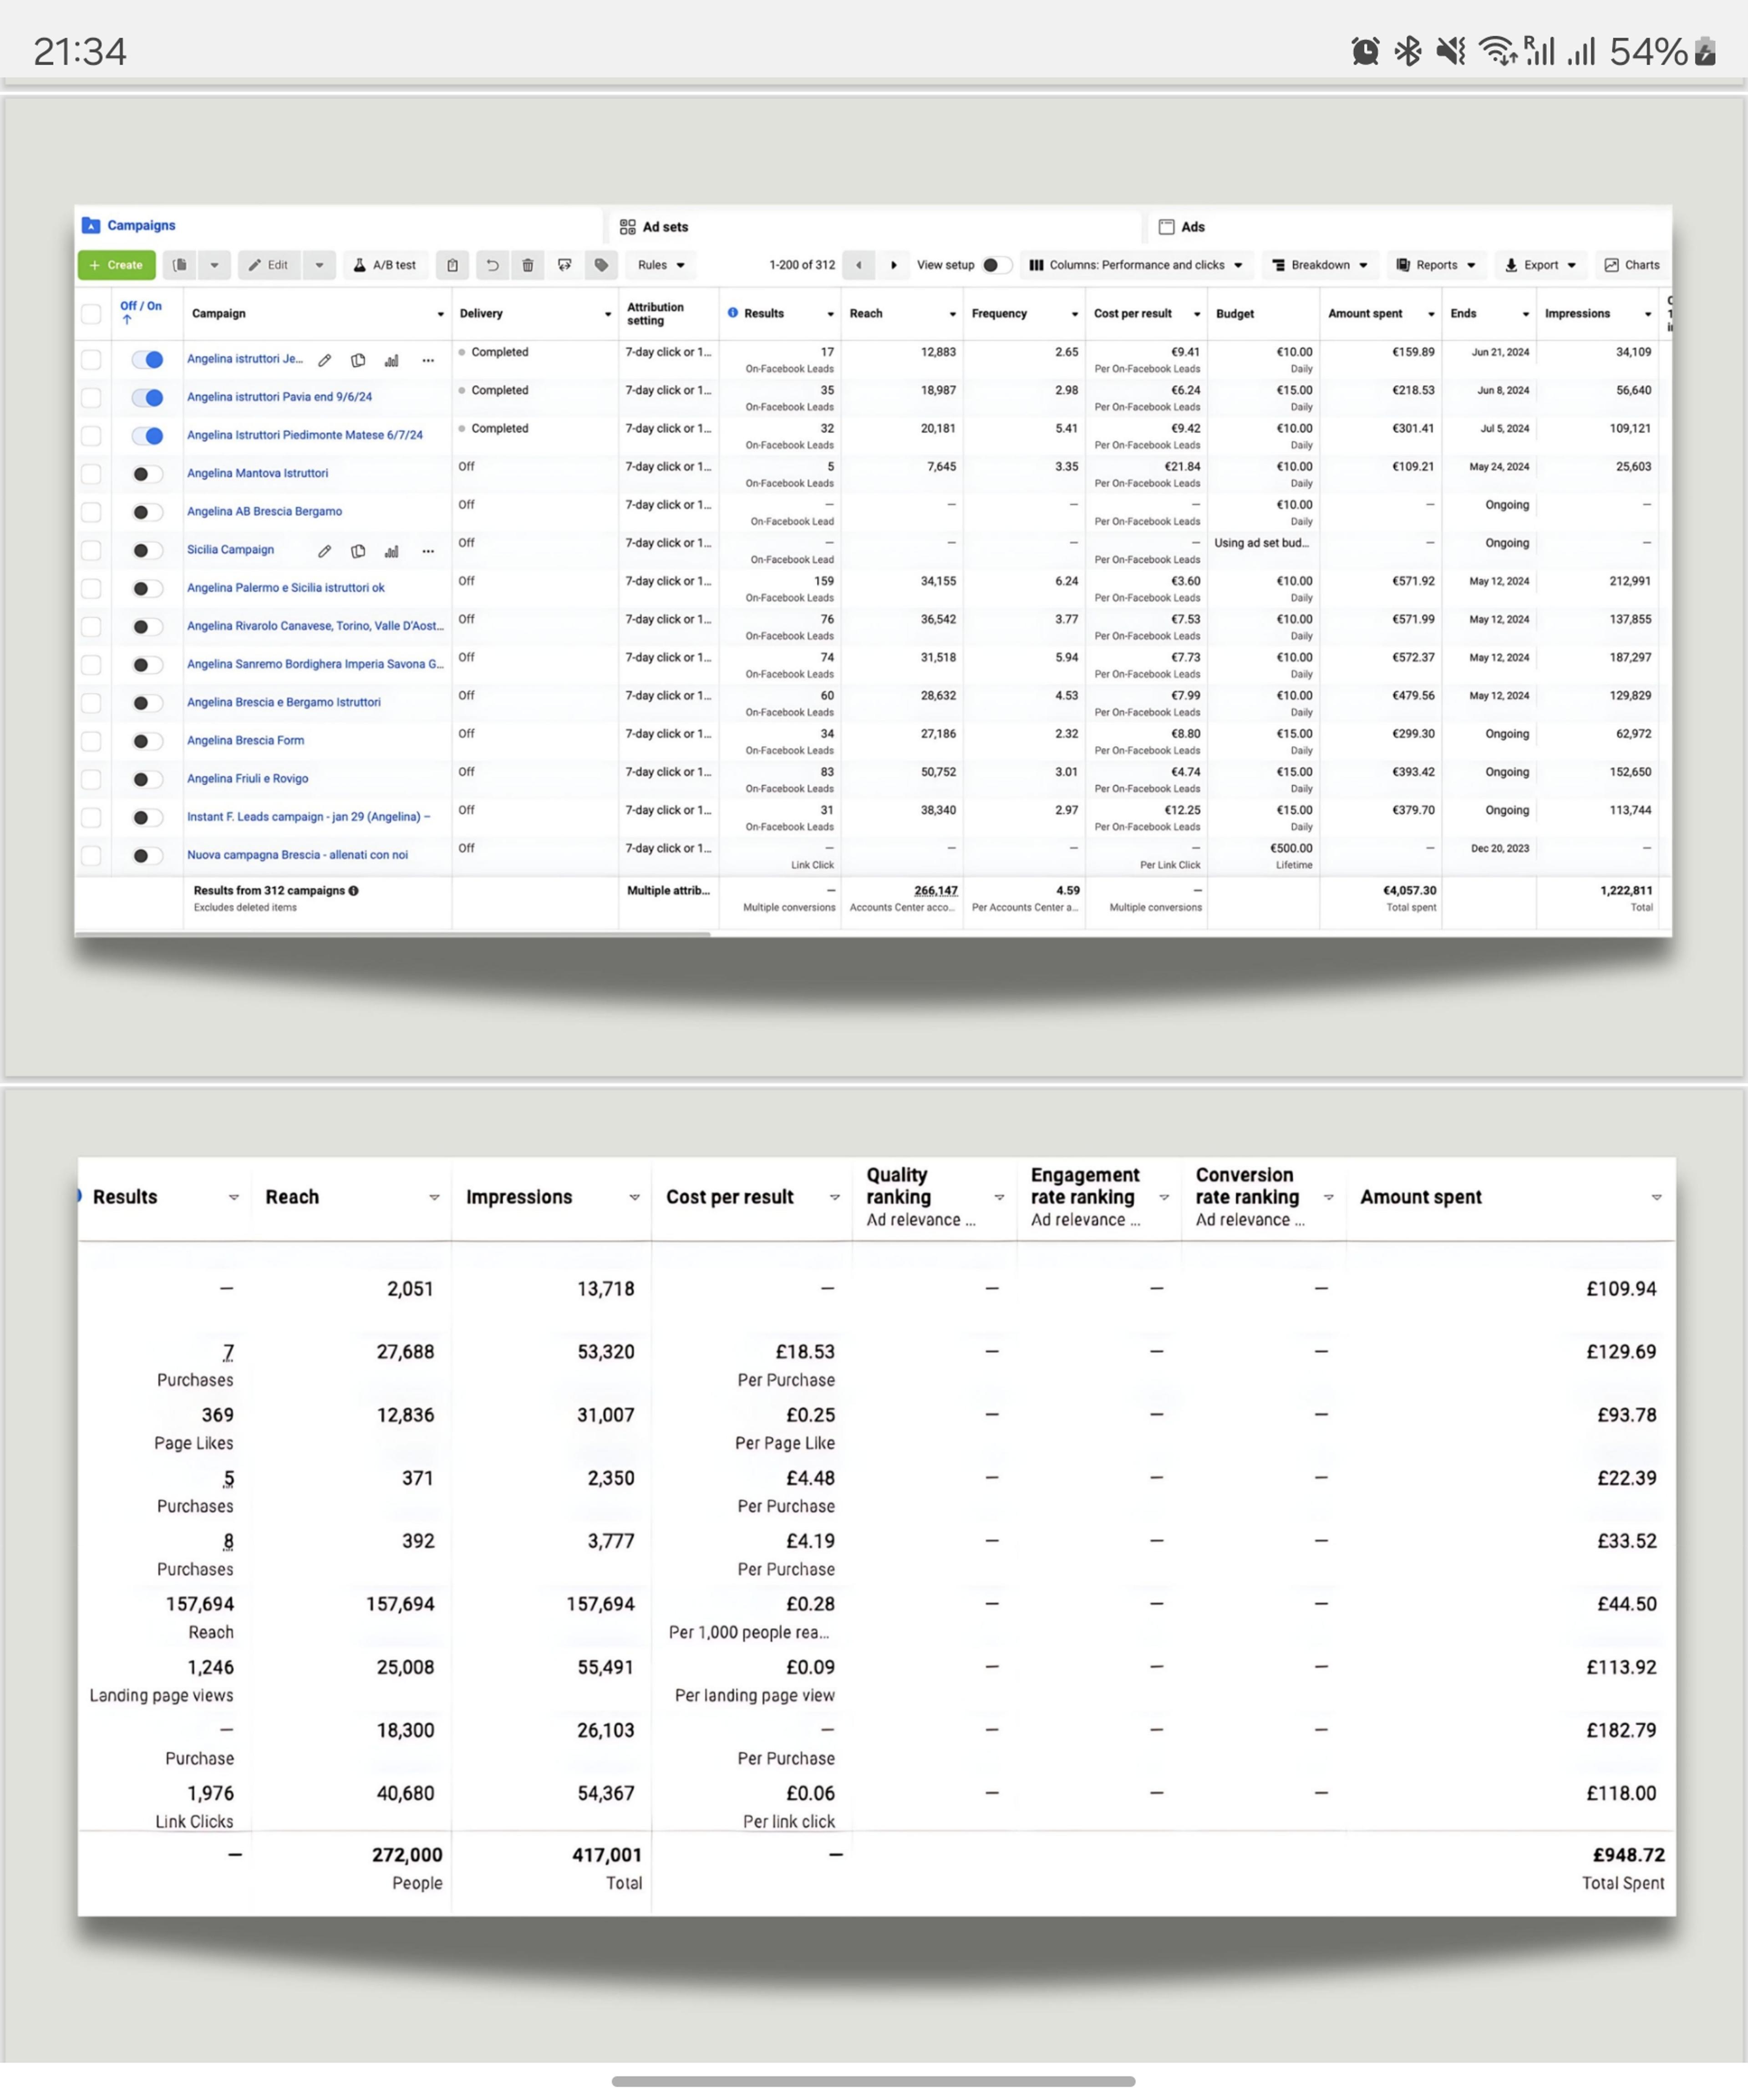Viewport: 1748px width, 2100px height.
Task: Open the Columns: Performance and clicks dropdown
Action: 1135,265
